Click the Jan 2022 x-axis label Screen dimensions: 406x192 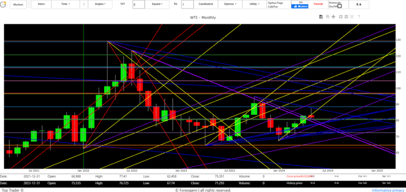tap(84, 171)
